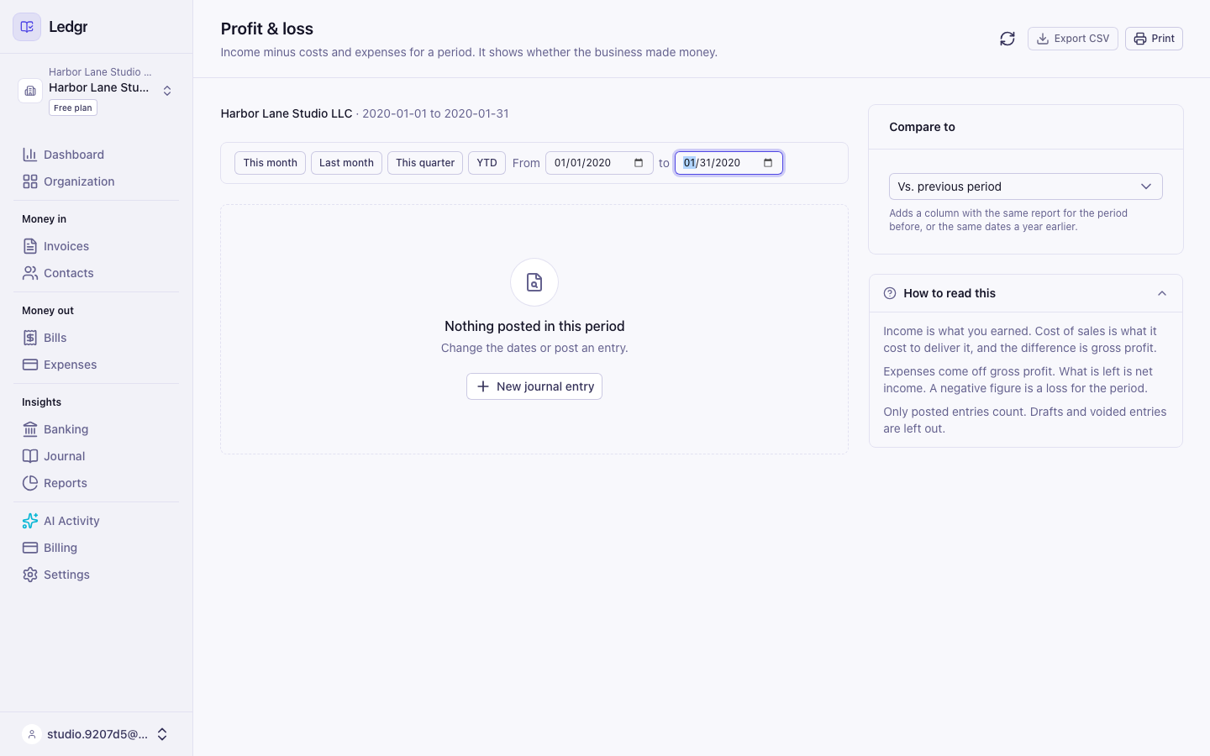
Task: Click the Expenses card icon
Action: (30, 365)
